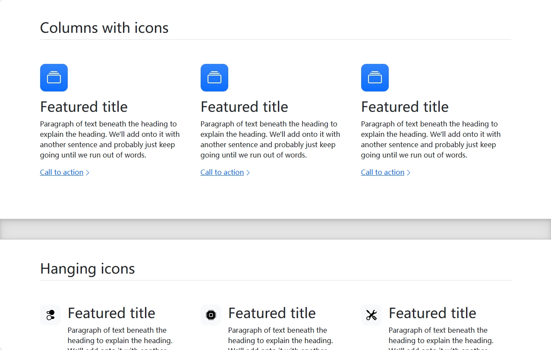Click the Featured title beside the toggles icon
Image resolution: width=551 pixels, height=350 pixels.
(x=111, y=313)
